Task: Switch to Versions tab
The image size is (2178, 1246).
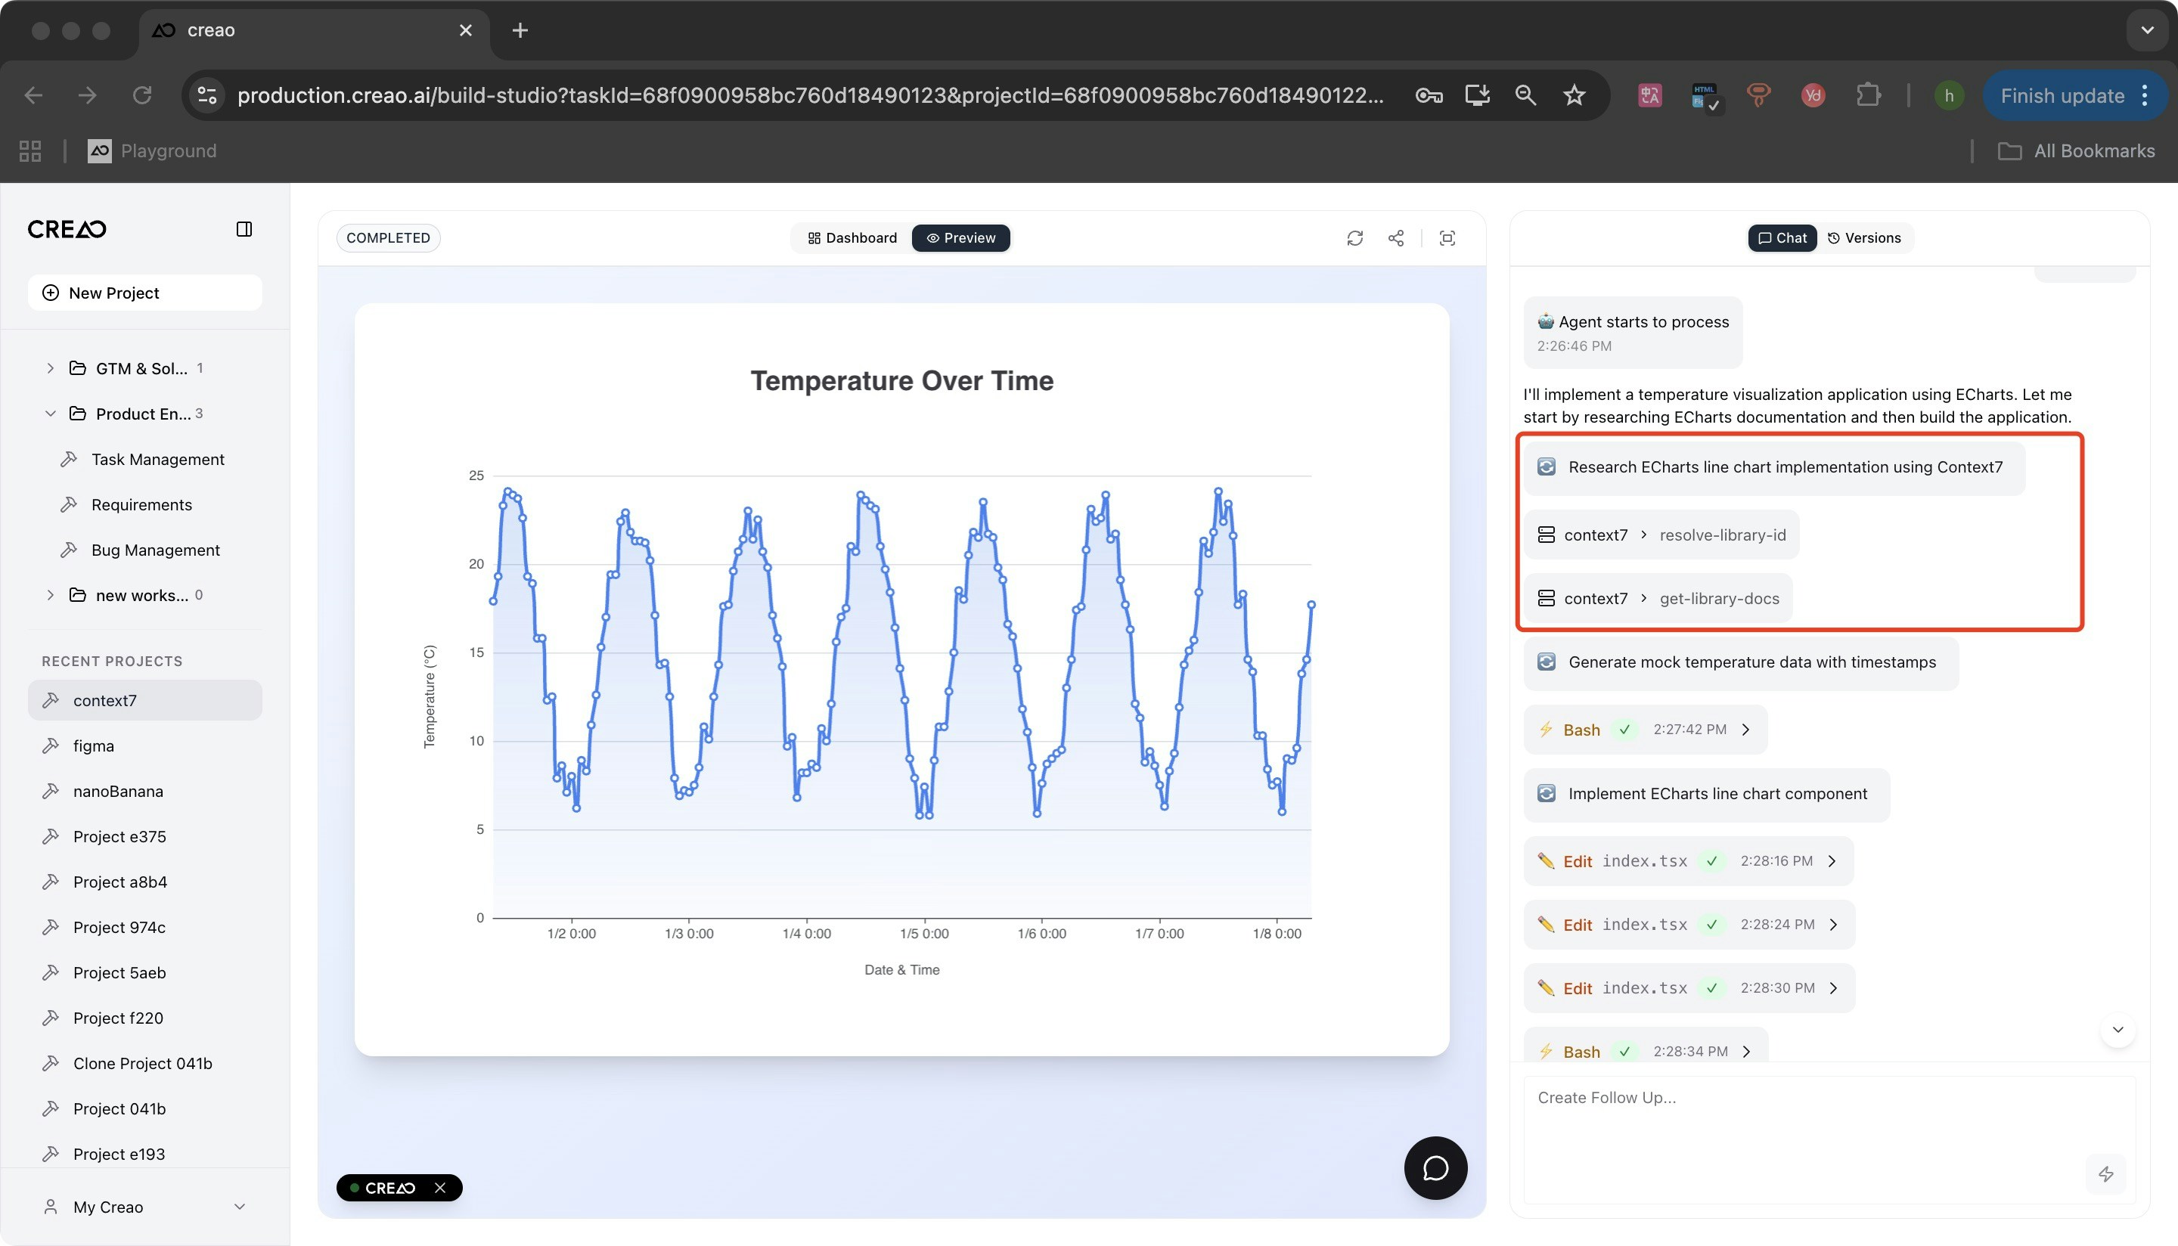Action: pos(1864,238)
